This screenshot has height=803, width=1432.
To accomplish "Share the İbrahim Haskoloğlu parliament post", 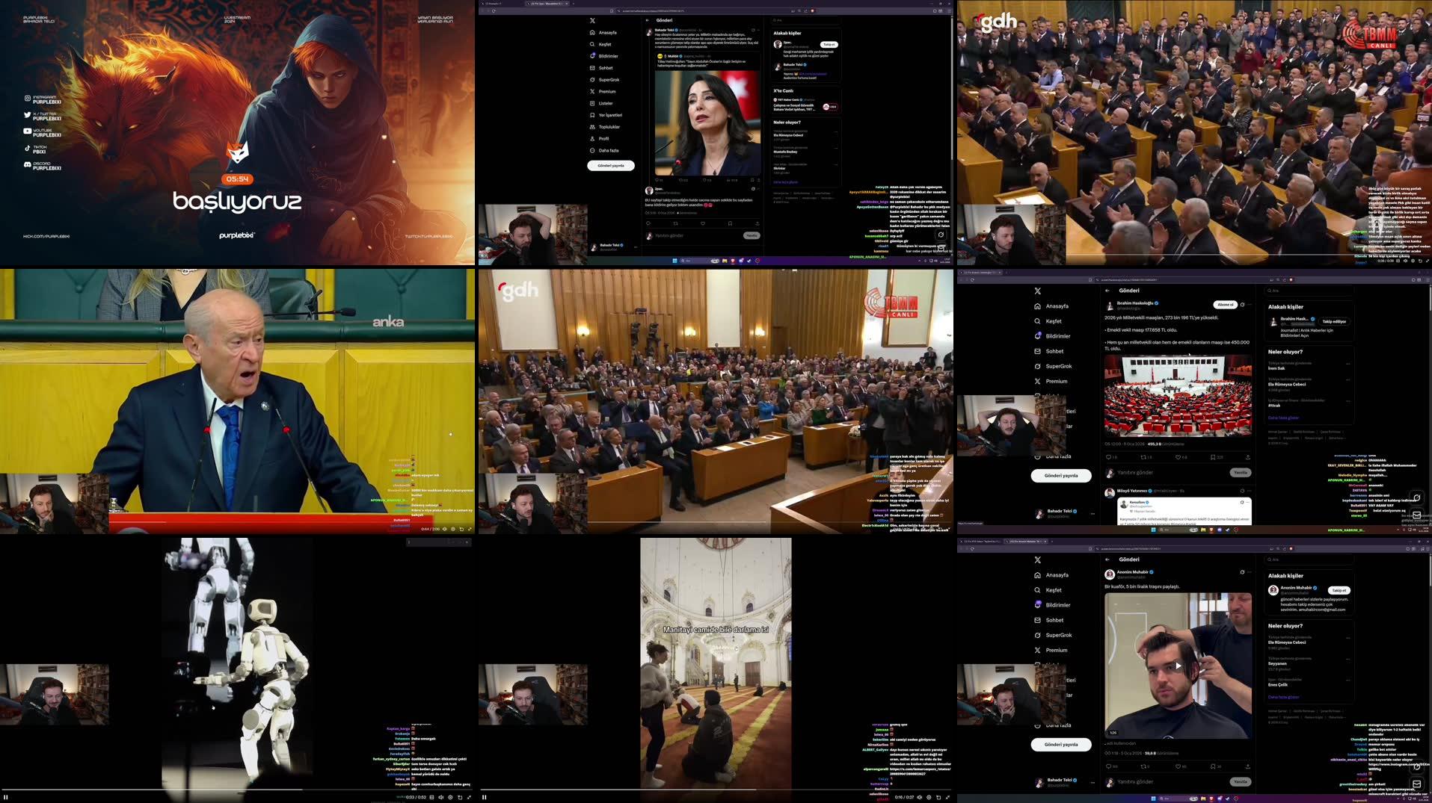I will click(1247, 457).
